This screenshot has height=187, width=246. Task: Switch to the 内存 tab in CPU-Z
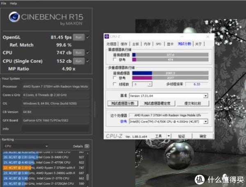point(147,44)
